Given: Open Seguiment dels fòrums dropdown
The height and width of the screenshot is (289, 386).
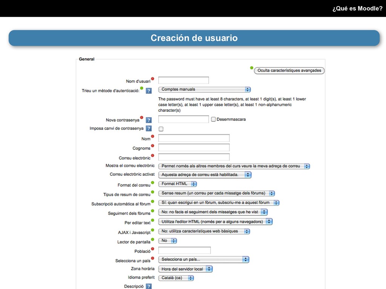Looking at the screenshot, I should (x=213, y=212).
